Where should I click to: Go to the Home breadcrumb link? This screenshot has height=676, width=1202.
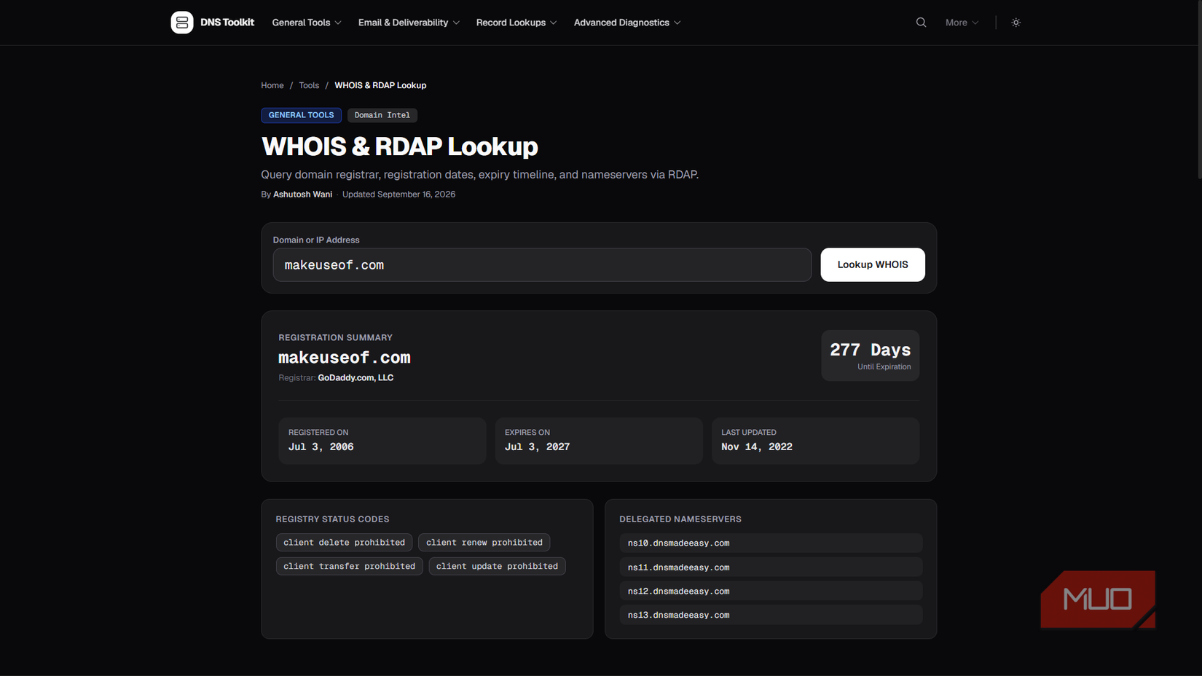pyautogui.click(x=272, y=85)
